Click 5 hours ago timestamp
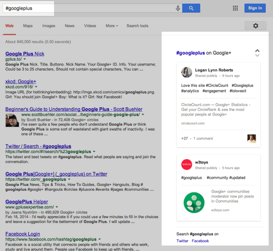Viewport: 273px width, 251px height. [231, 168]
